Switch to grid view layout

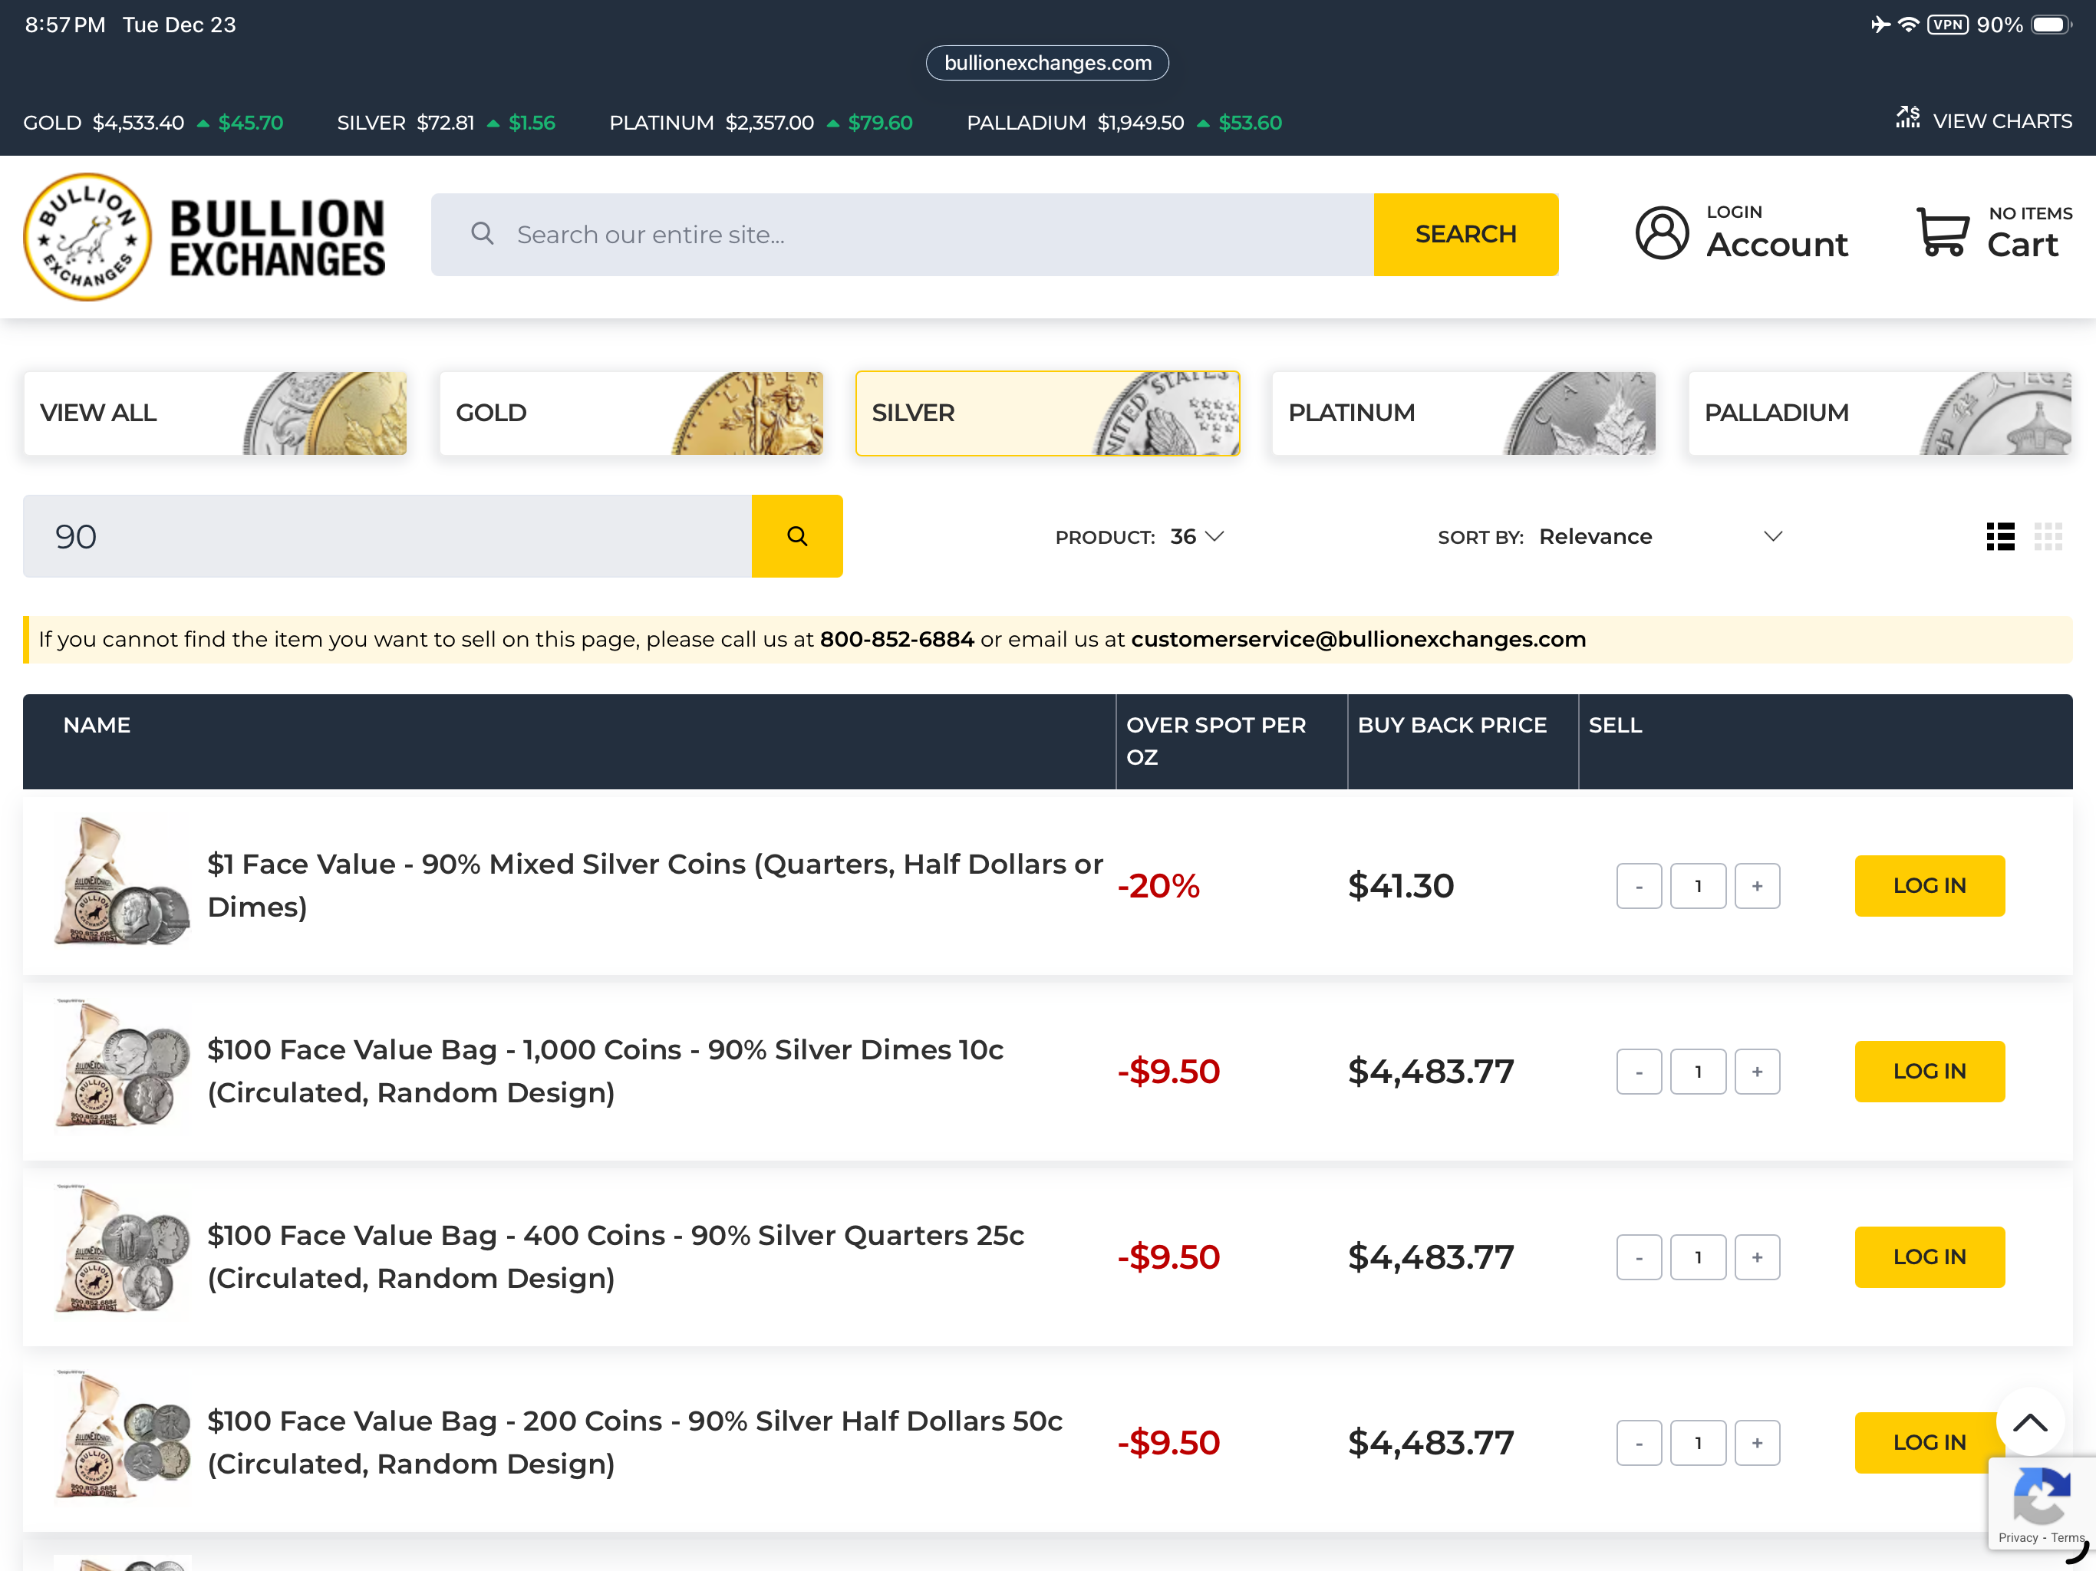coord(2048,536)
